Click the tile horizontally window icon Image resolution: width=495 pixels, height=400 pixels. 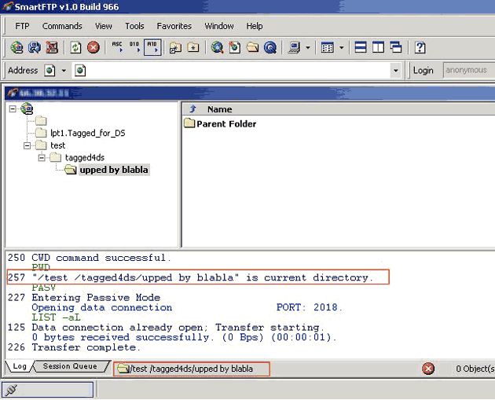coord(361,48)
